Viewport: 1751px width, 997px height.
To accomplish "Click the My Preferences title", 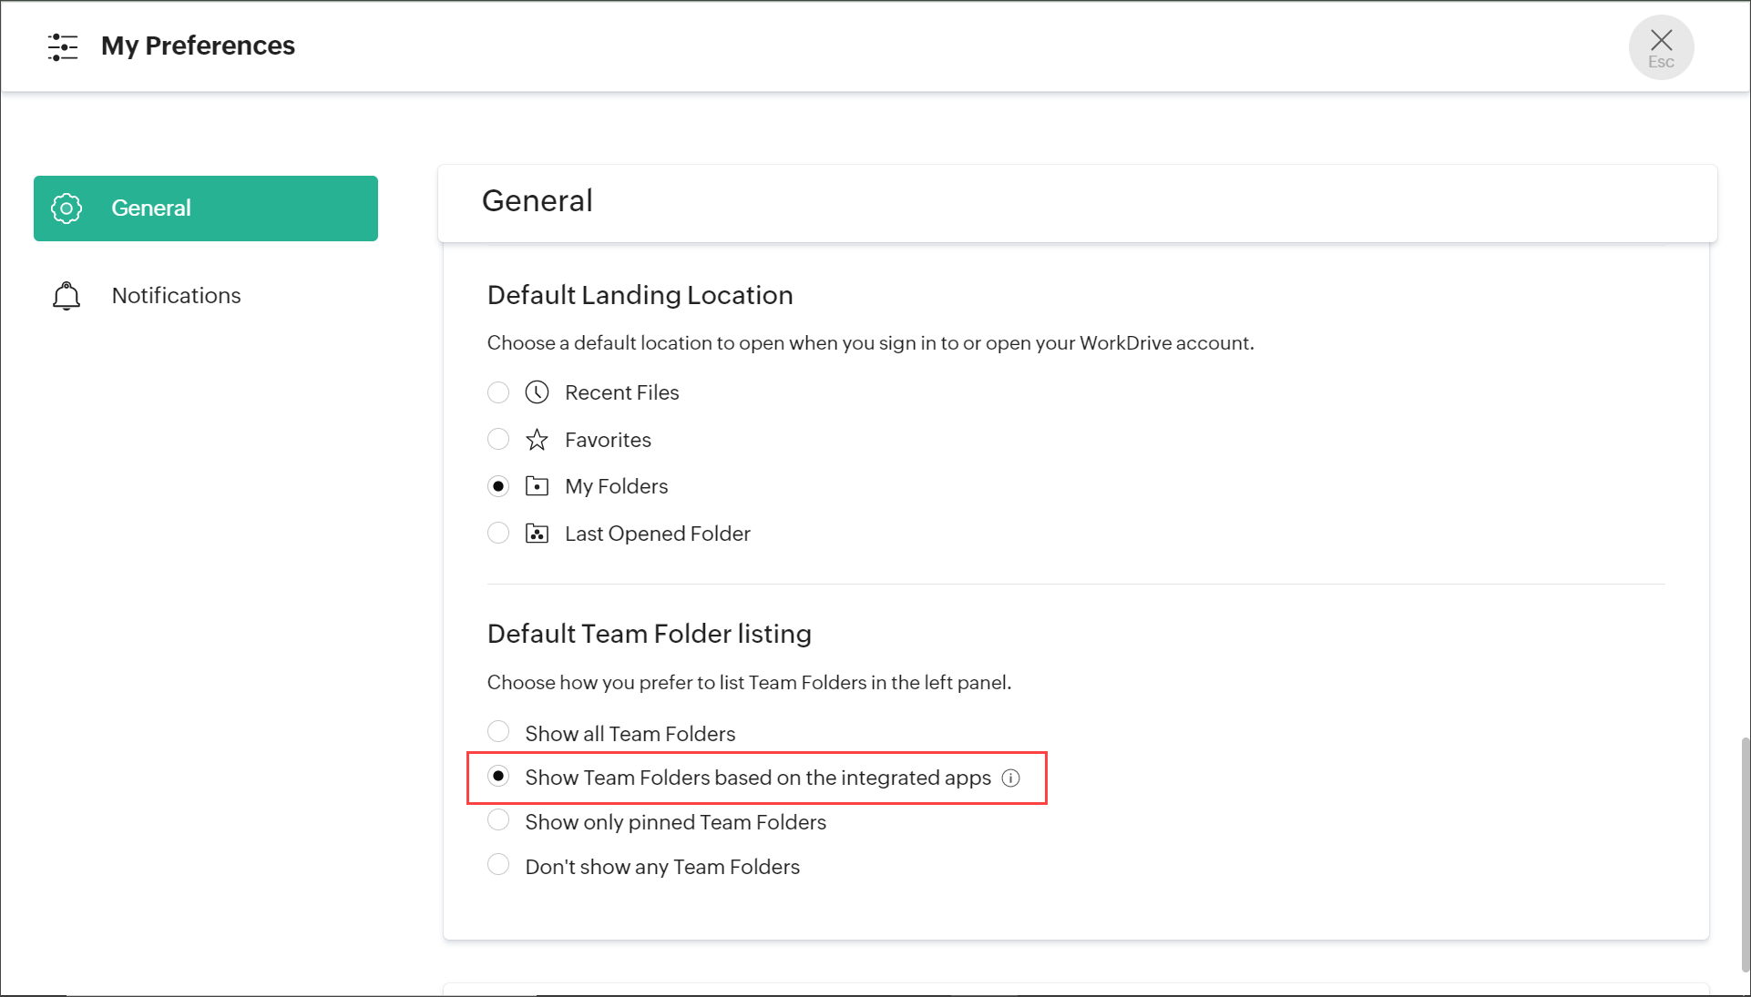I will point(198,46).
